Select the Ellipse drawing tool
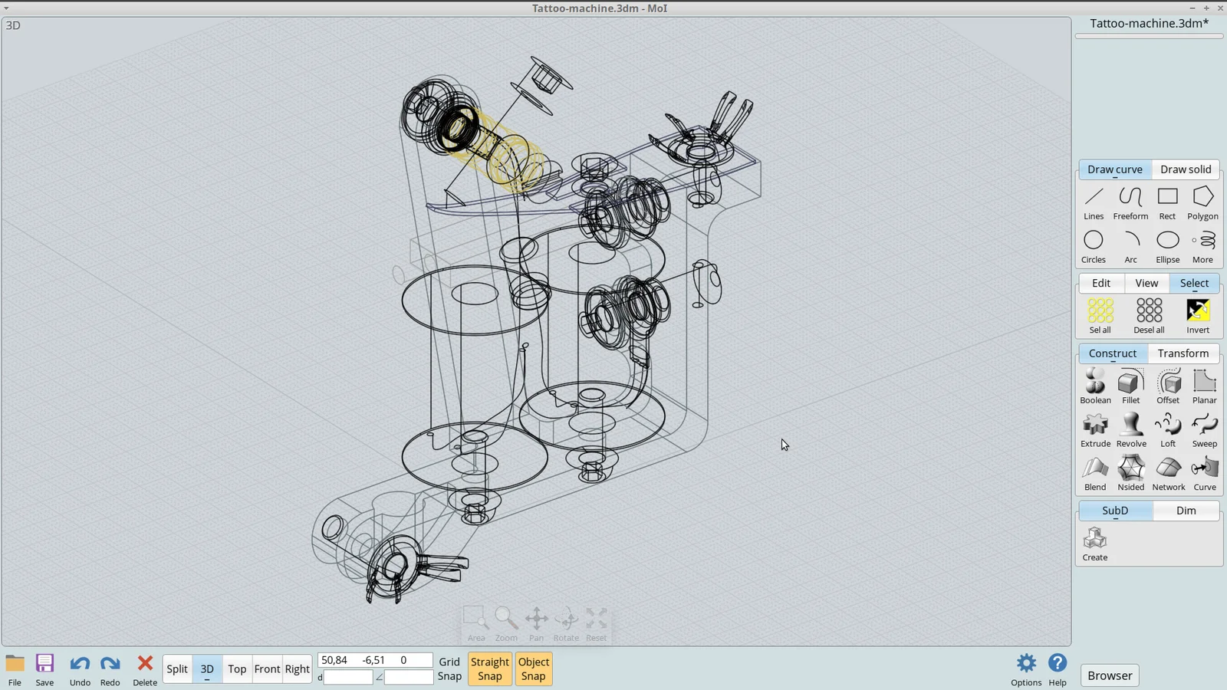1227x690 pixels. coord(1167,245)
